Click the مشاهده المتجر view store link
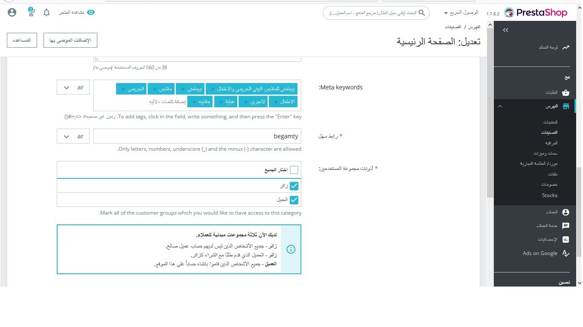The height and width of the screenshot is (327, 583). tap(71, 12)
